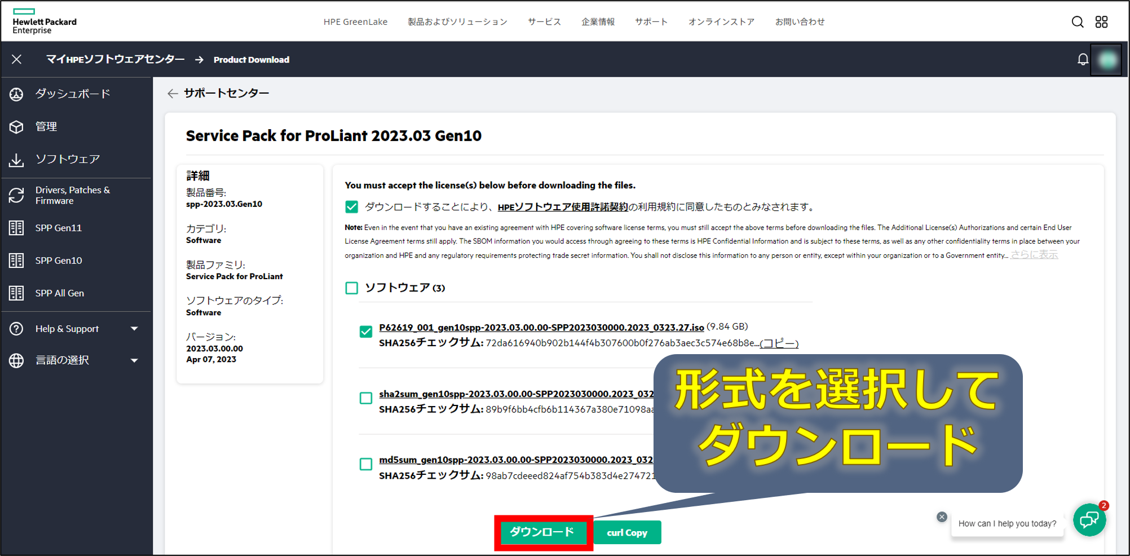Open 製品およびソリューション menu
This screenshot has height=556, width=1130.
click(457, 22)
